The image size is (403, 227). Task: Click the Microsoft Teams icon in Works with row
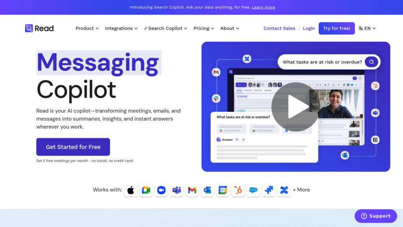click(177, 190)
